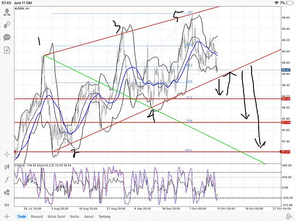Open the H4 timeframe selector
Viewport: 295px width, 221px height.
[x=7, y=205]
